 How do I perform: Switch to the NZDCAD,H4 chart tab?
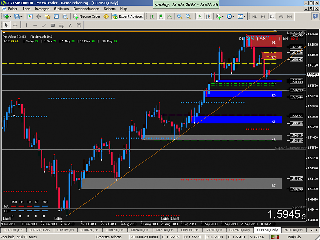(293, 230)
